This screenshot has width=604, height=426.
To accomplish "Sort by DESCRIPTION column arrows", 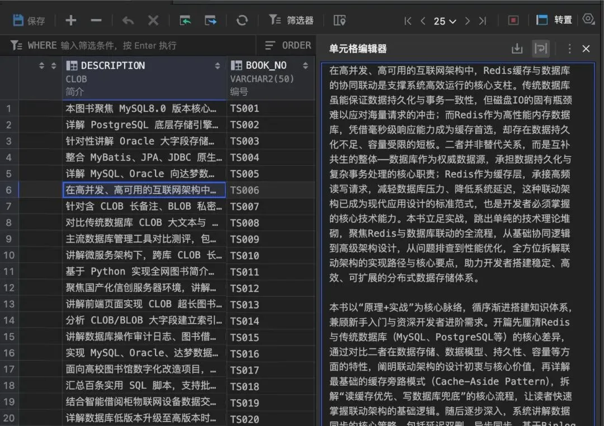I will pyautogui.click(x=218, y=66).
